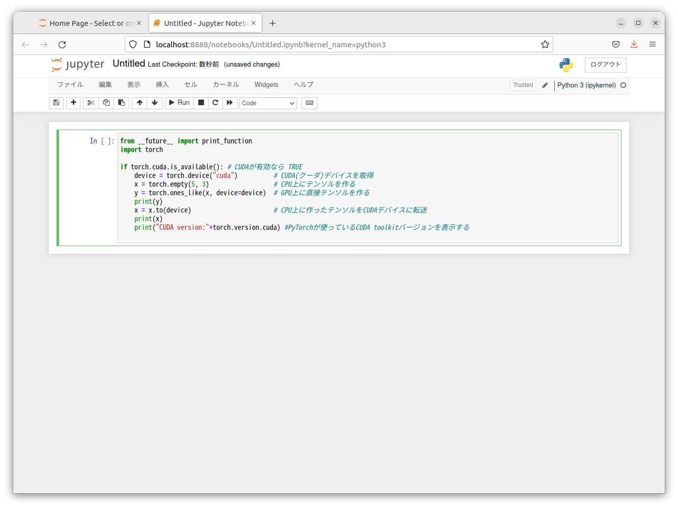Viewport: 678px width, 508px height.
Task: Click the Jupyter logo
Action: point(78,65)
